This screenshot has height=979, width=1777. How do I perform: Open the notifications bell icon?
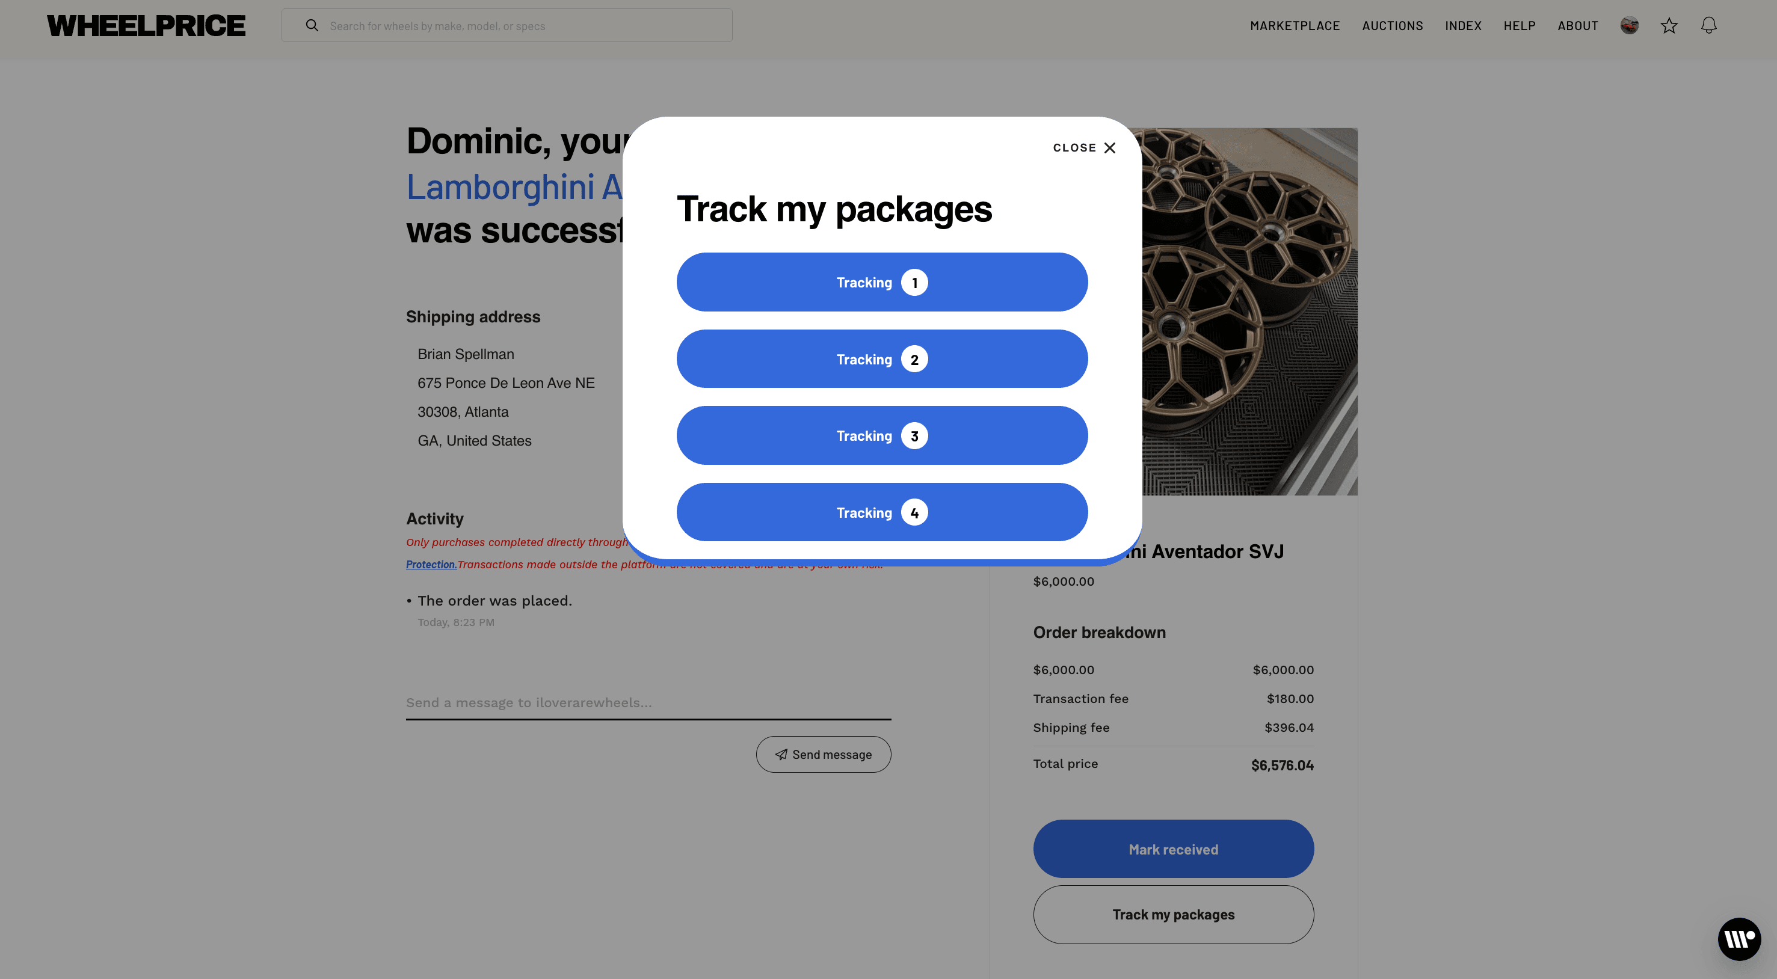(1710, 25)
